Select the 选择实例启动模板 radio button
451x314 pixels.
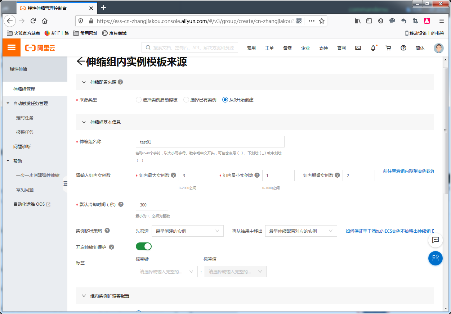pyautogui.click(x=139, y=100)
